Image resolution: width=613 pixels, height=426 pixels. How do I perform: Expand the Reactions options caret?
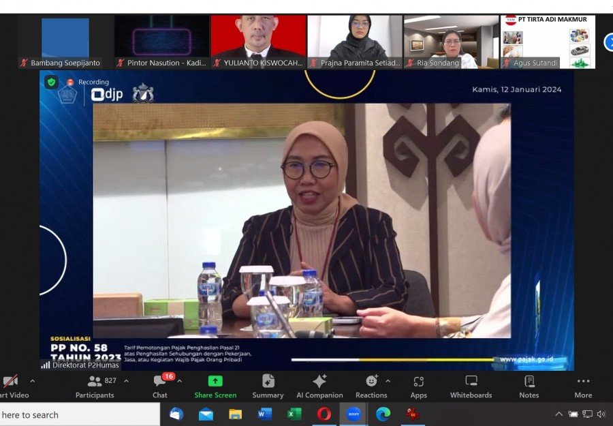[388, 381]
